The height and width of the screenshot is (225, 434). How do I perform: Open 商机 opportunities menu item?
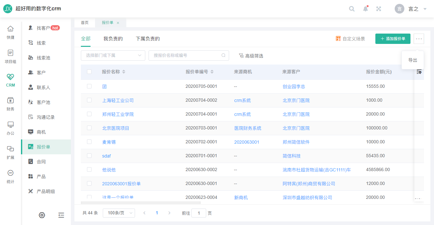point(46,132)
